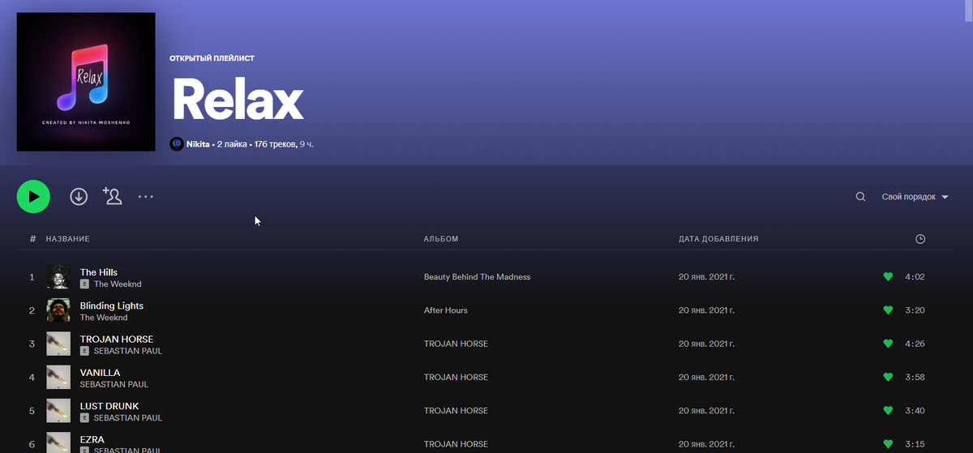
Task: Open SEBASTIAN PAUL artist under TROJAN HORSE
Action: pyautogui.click(x=128, y=351)
